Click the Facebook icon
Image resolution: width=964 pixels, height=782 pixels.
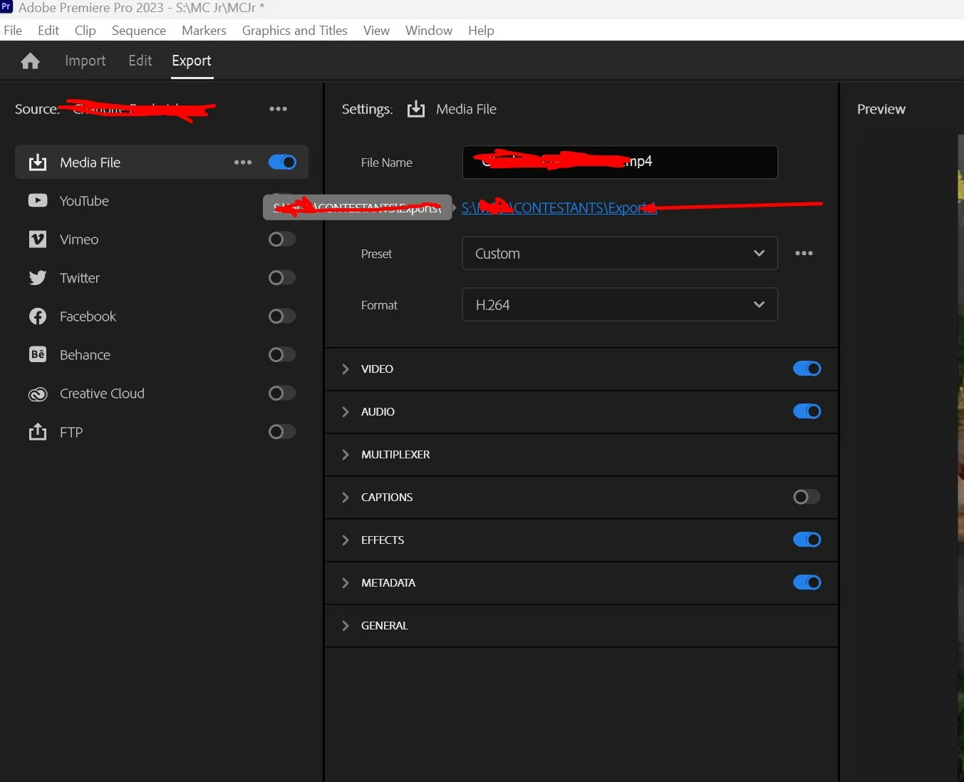(x=38, y=317)
